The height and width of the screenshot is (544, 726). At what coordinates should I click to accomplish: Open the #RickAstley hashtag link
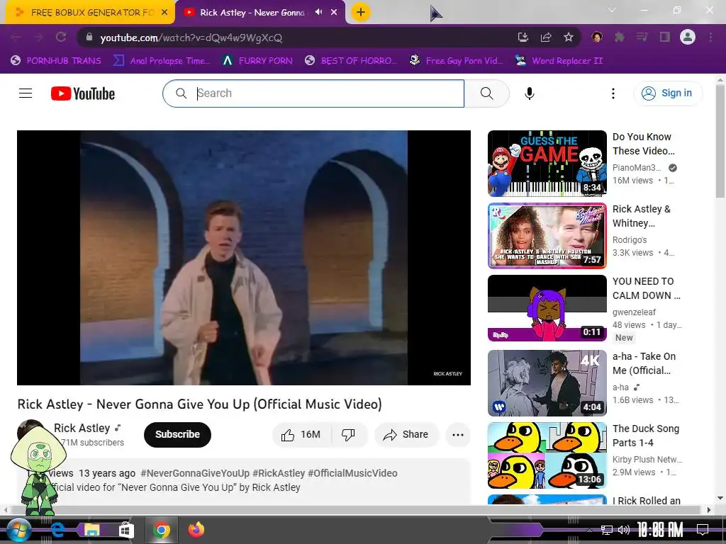(x=279, y=473)
